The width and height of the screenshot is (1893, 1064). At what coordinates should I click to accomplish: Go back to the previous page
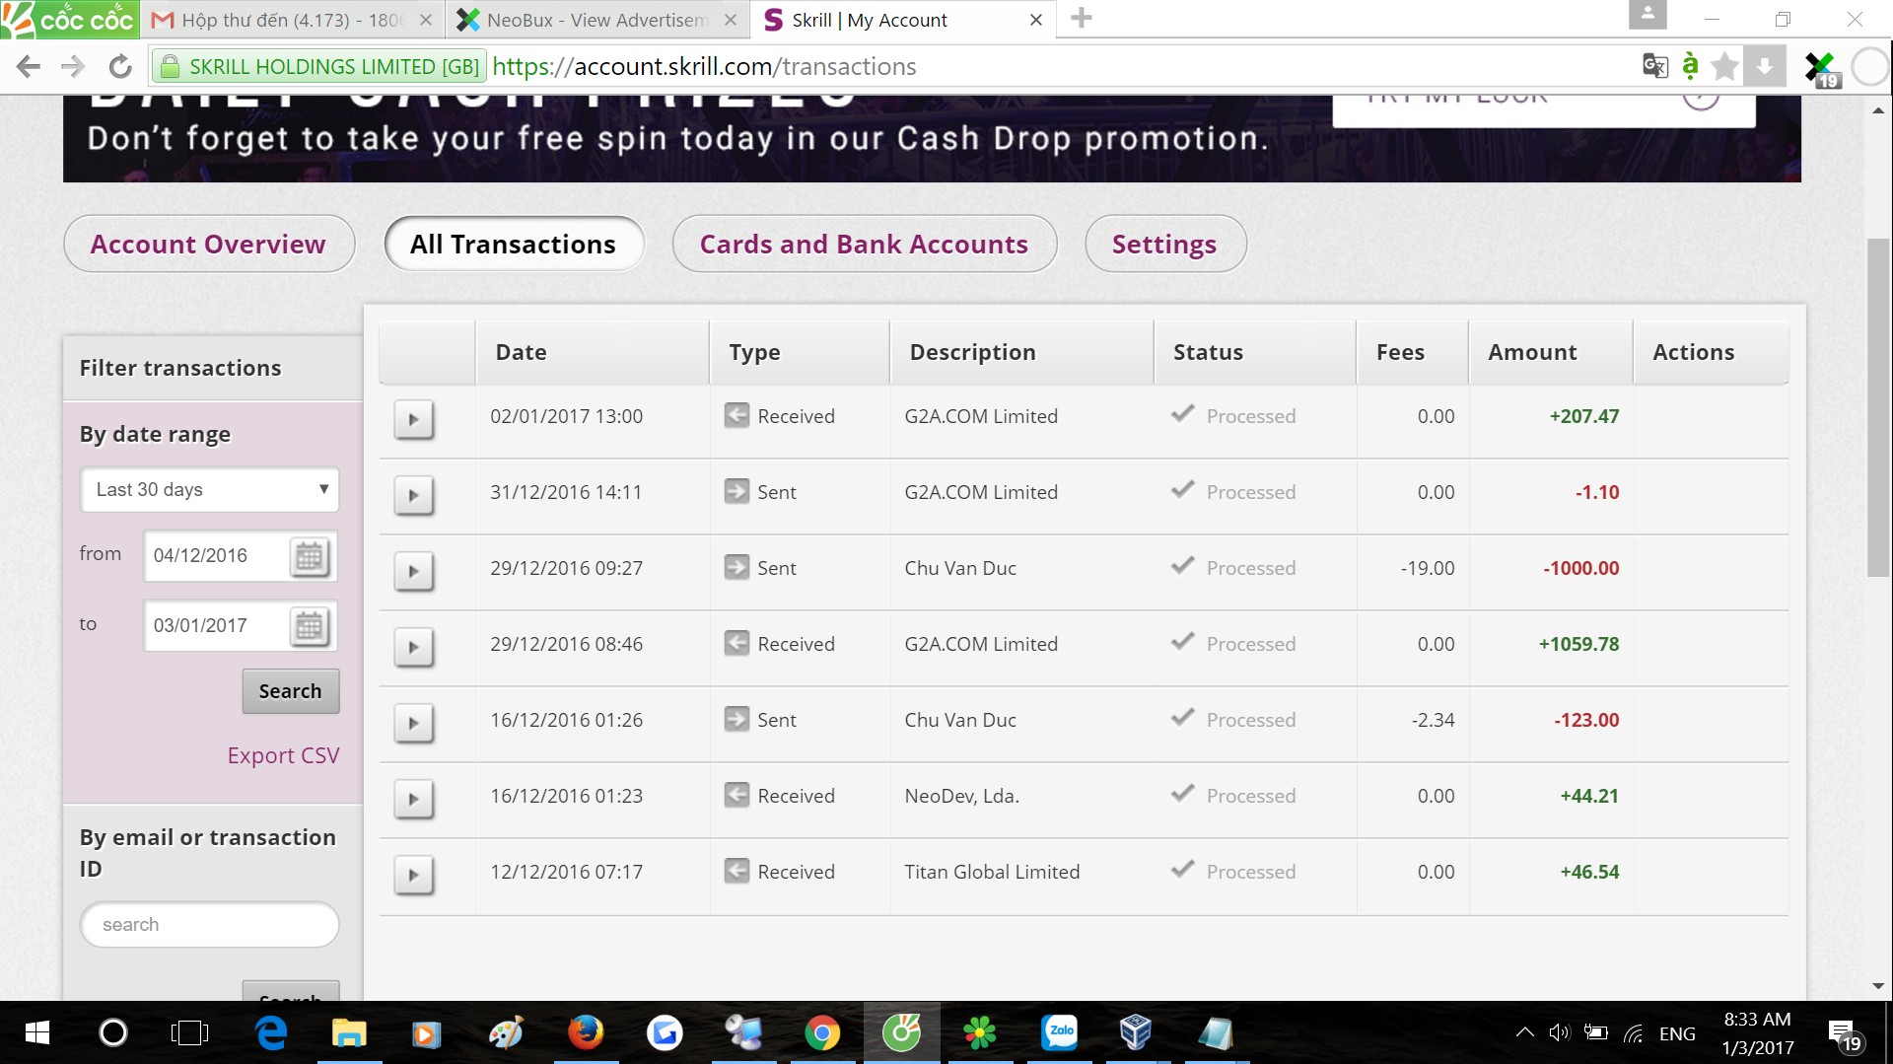point(29,67)
